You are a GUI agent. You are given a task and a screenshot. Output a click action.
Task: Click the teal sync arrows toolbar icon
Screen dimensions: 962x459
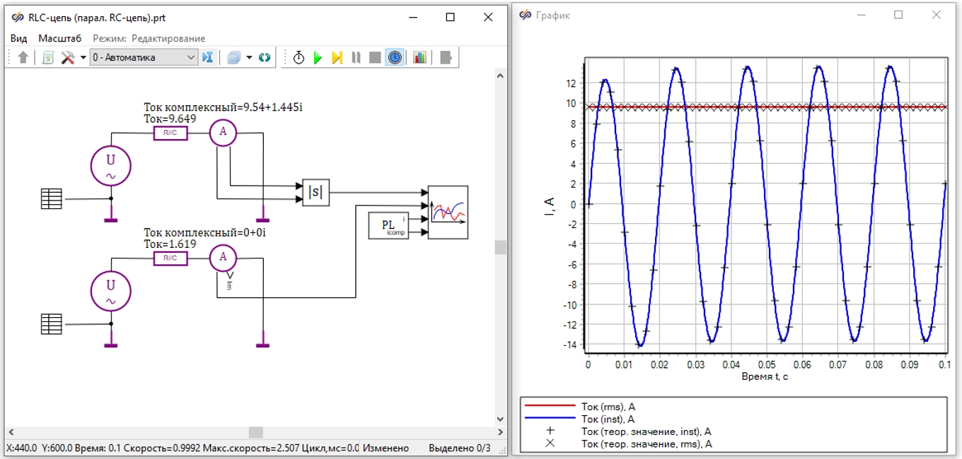tap(265, 58)
